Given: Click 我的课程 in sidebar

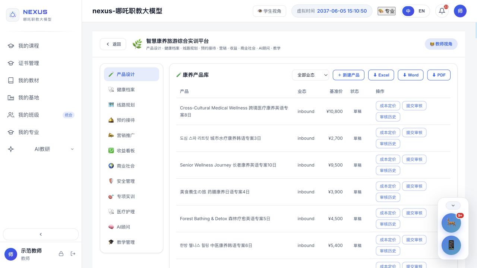Looking at the screenshot, I should [41, 46].
